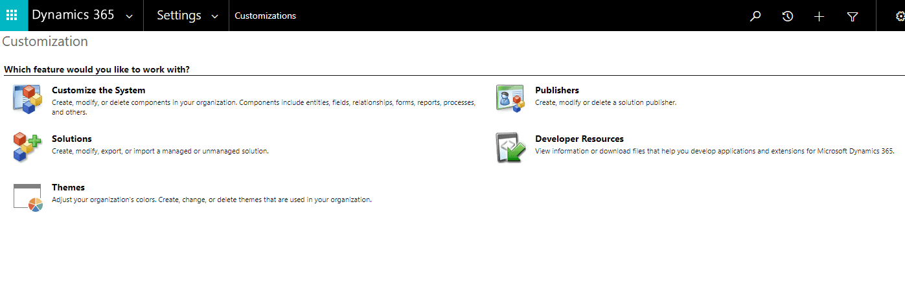The height and width of the screenshot is (285, 905).
Task: Click the Settings menu label
Action: click(179, 16)
